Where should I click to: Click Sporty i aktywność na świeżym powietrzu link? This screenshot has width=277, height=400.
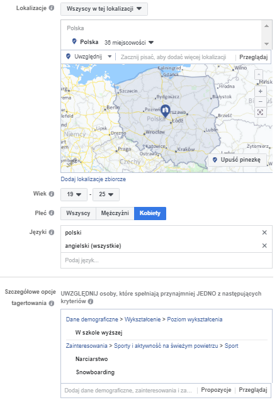(x=166, y=346)
